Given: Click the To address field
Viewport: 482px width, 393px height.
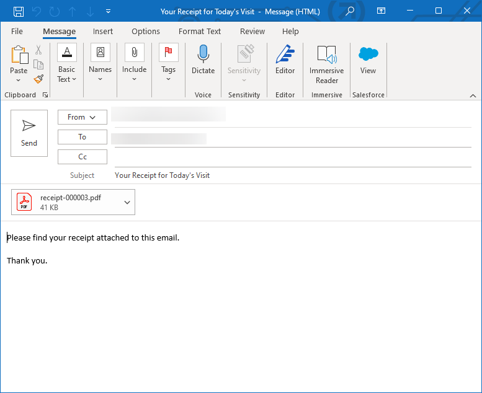Looking at the screenshot, I should [293, 138].
